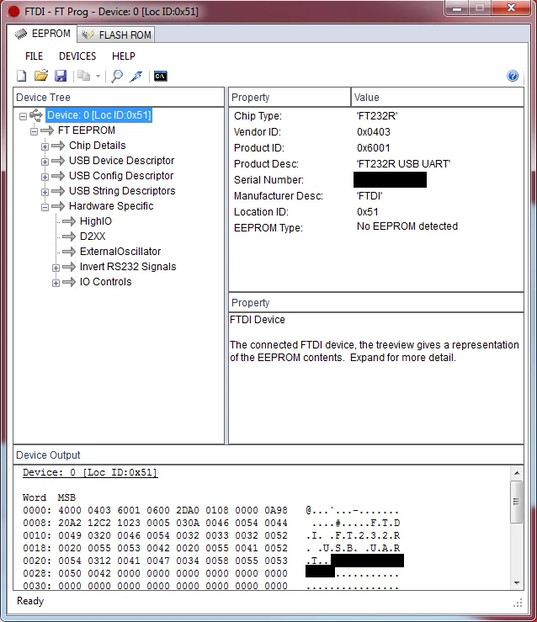Expand the USB String Descriptors node
The image size is (537, 622).
click(x=45, y=192)
